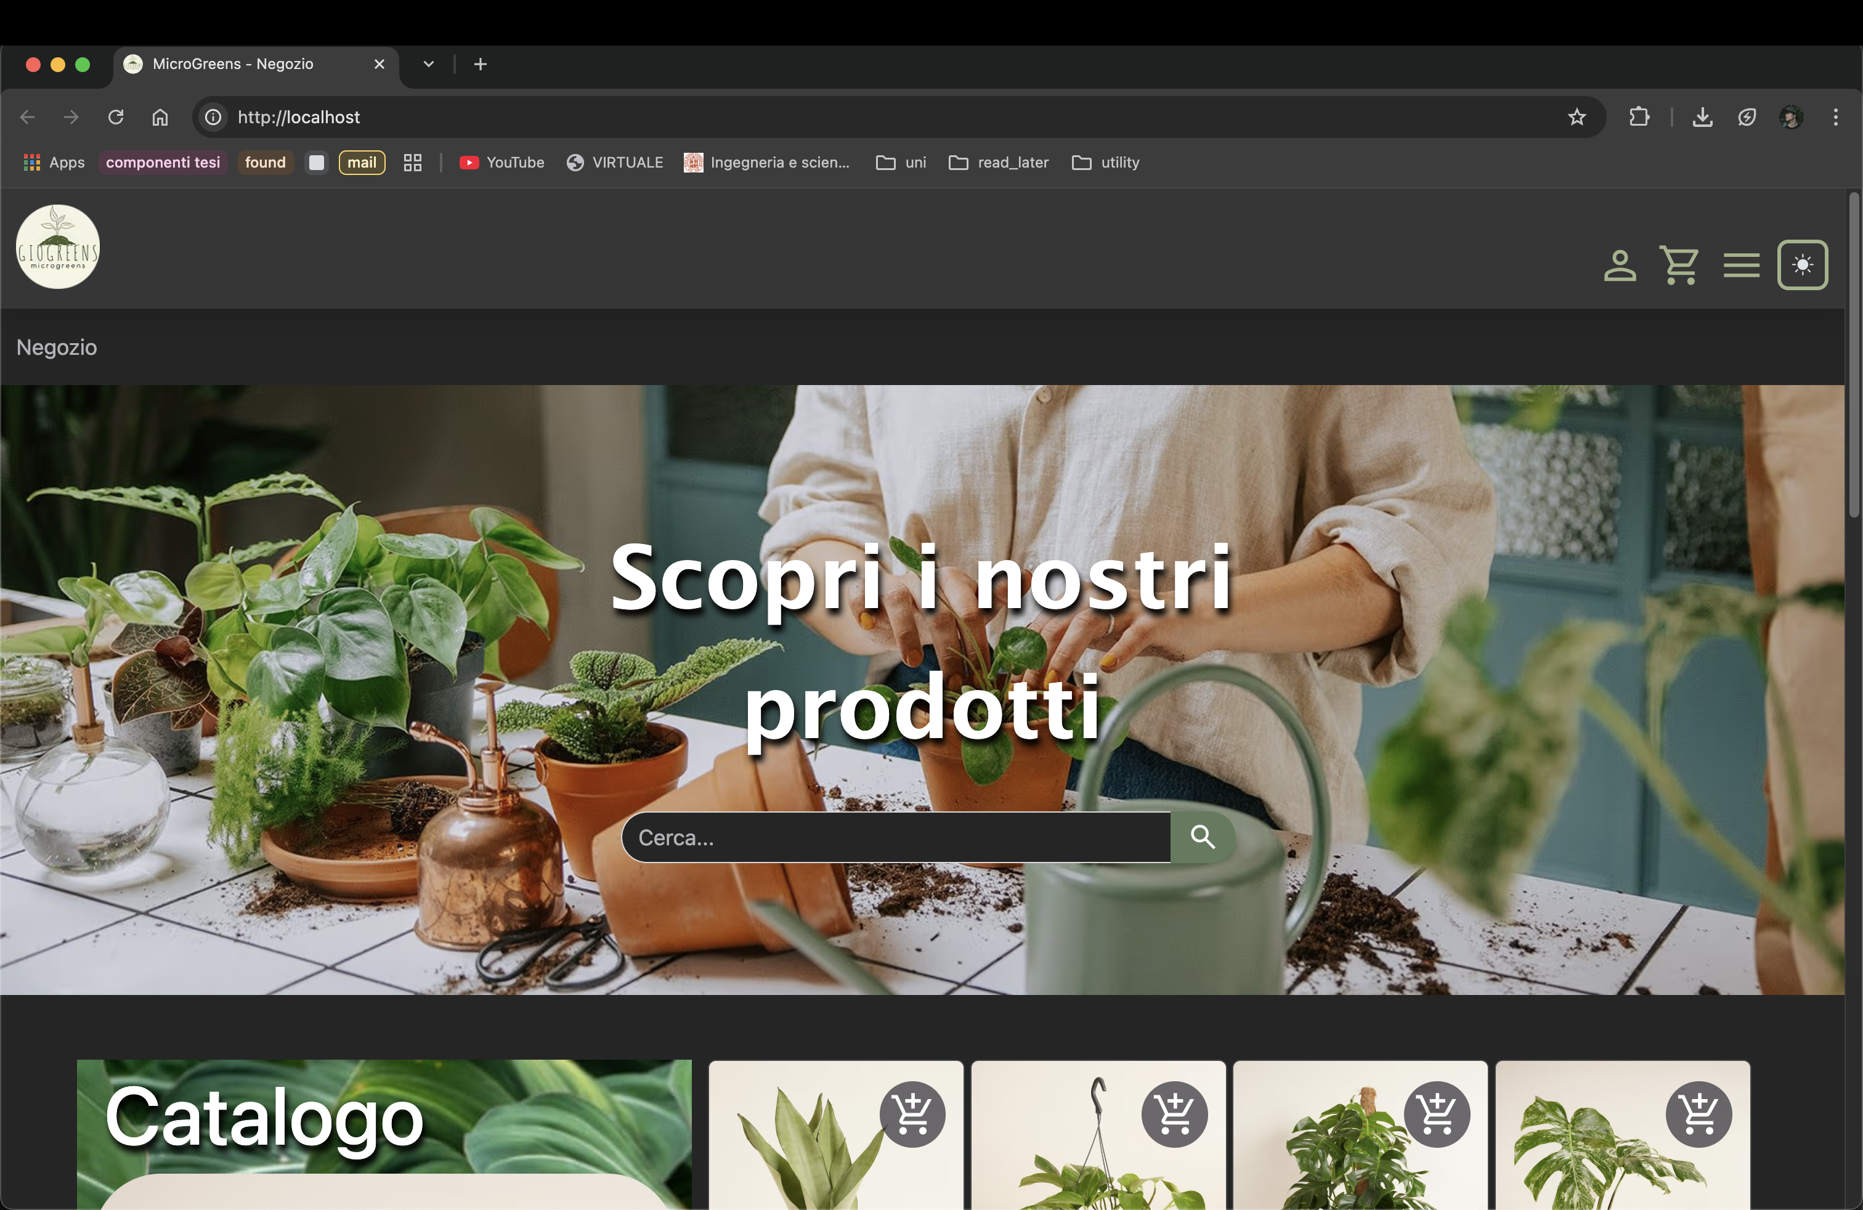1863x1210 pixels.
Task: Open the browser extensions puzzle icon
Action: click(x=1638, y=118)
